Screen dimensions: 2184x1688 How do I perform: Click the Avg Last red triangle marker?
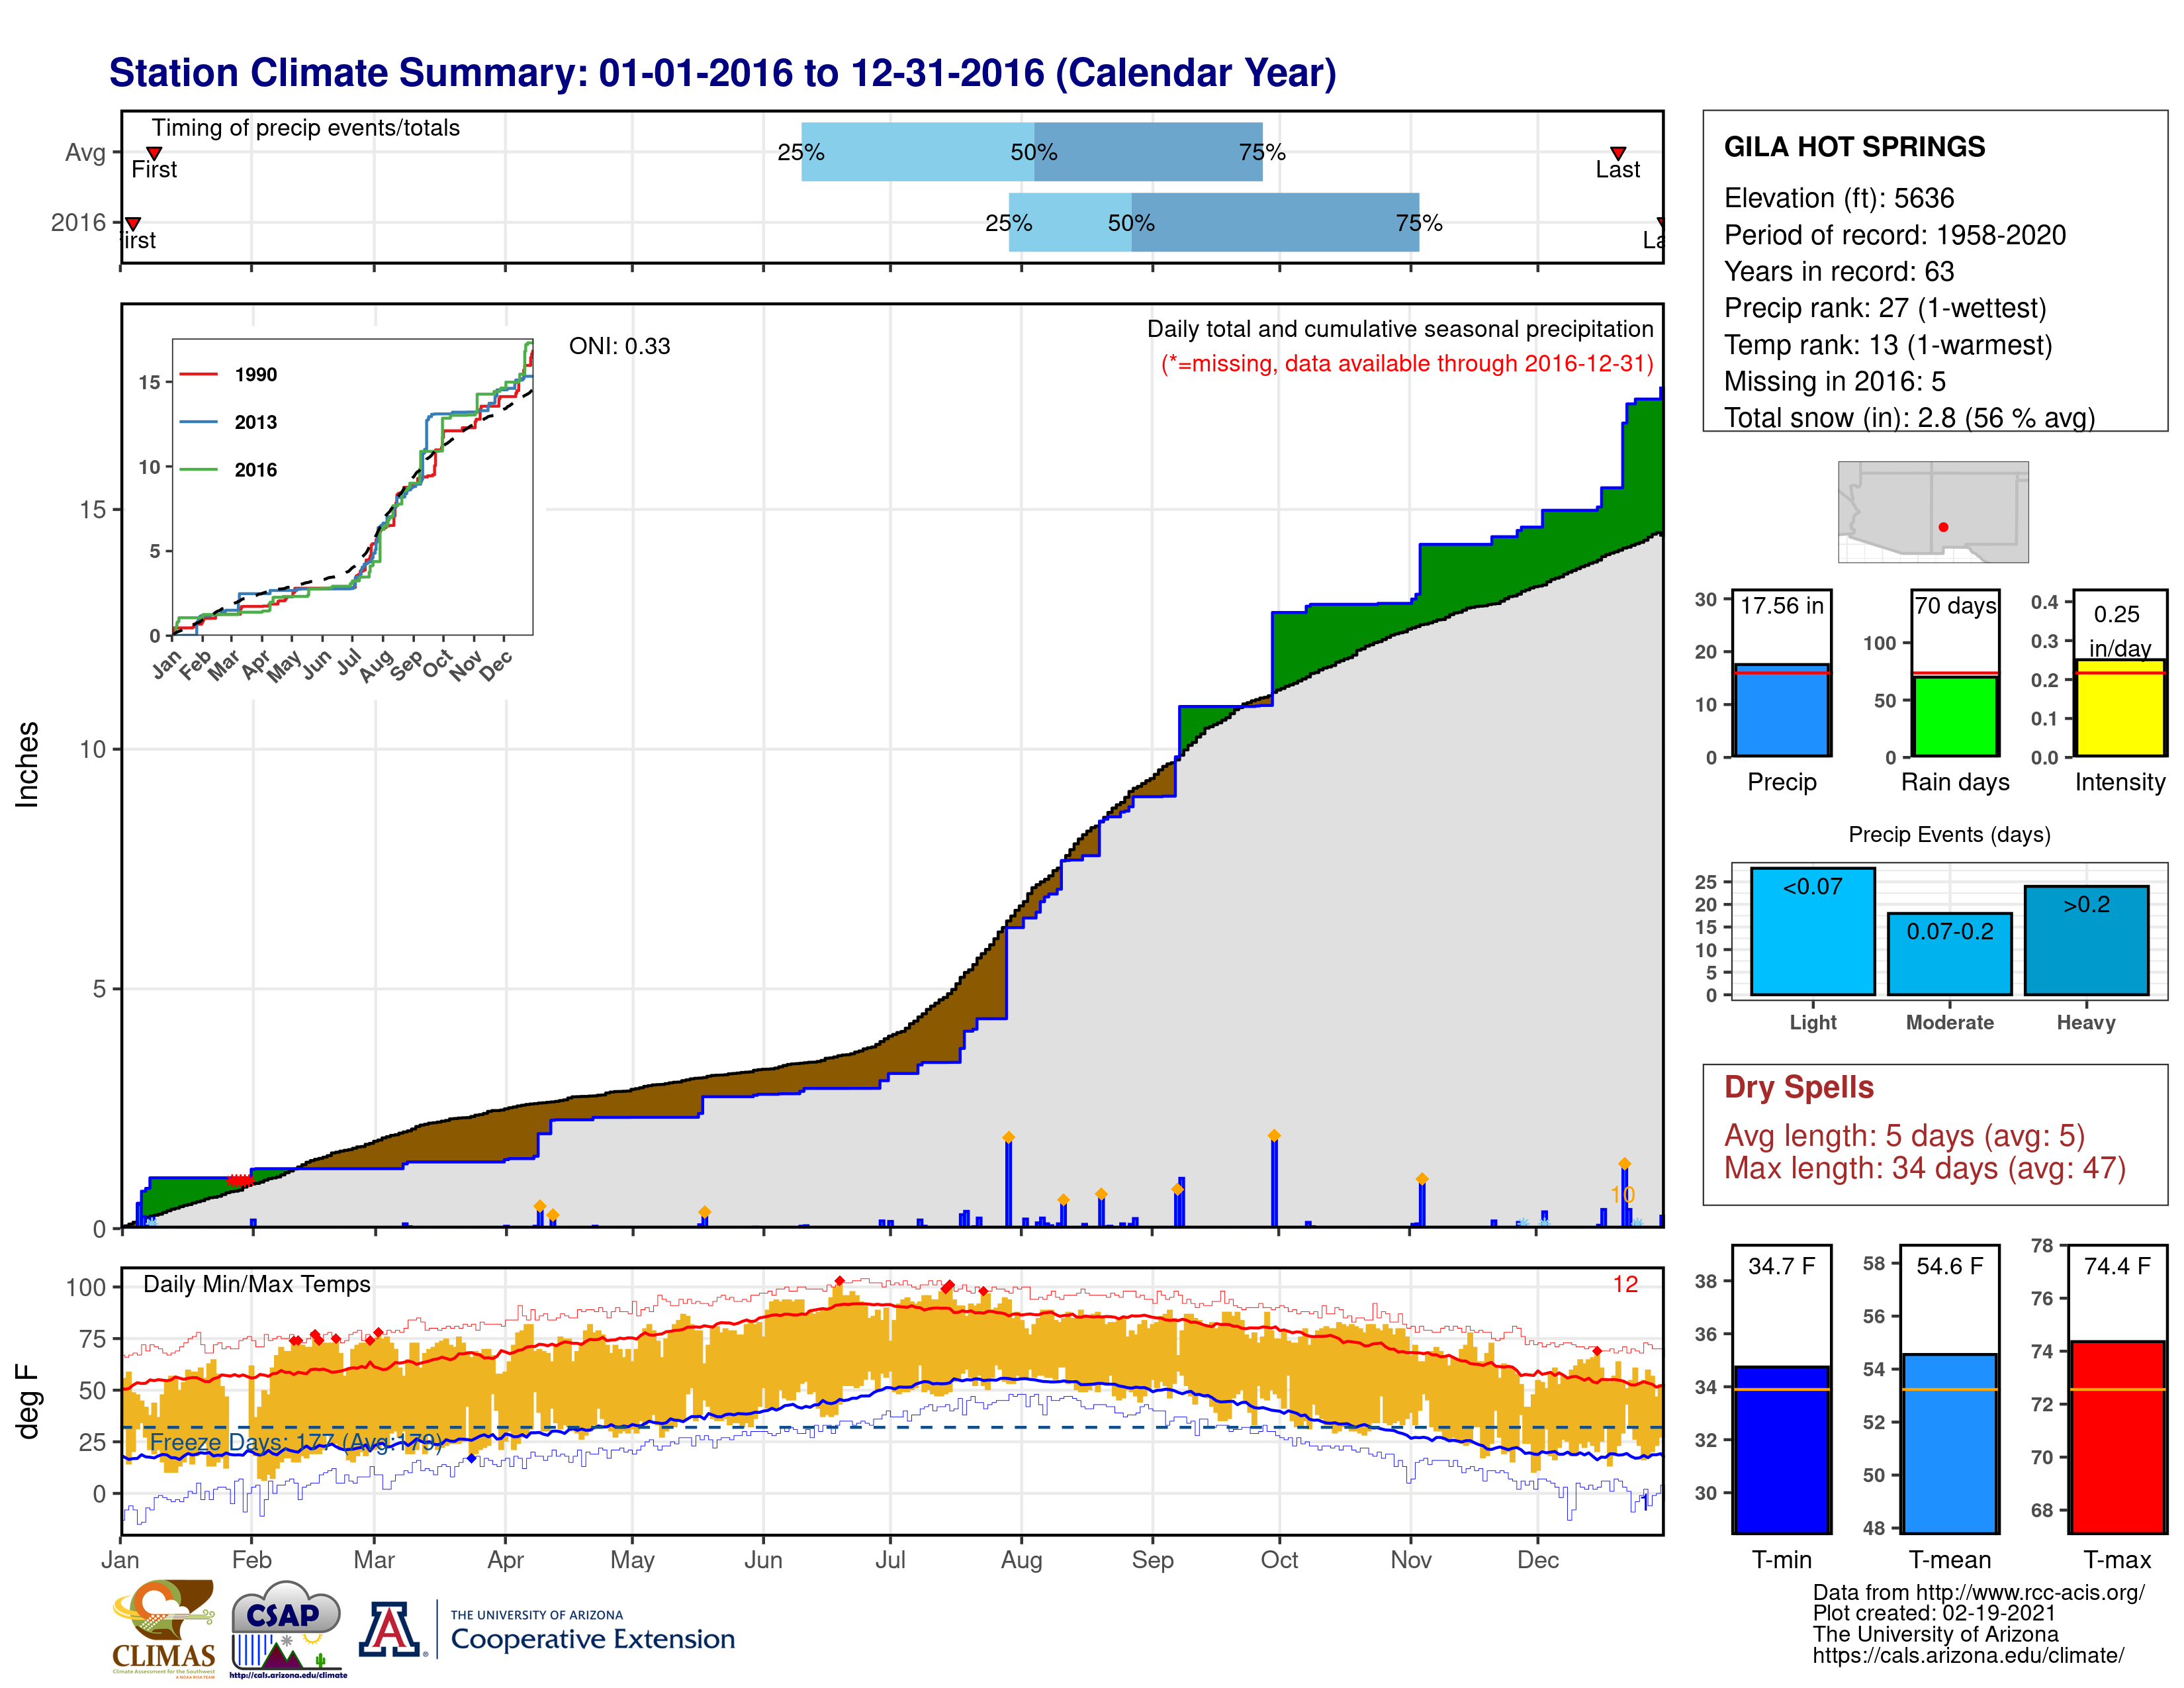(x=1618, y=153)
